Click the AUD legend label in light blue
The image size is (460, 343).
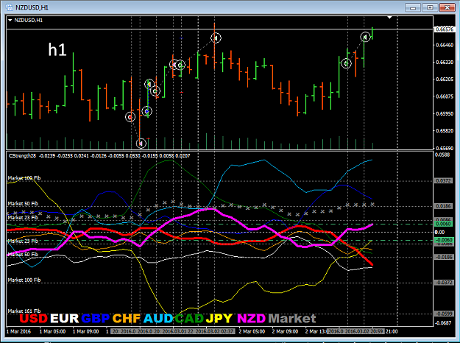(x=158, y=319)
